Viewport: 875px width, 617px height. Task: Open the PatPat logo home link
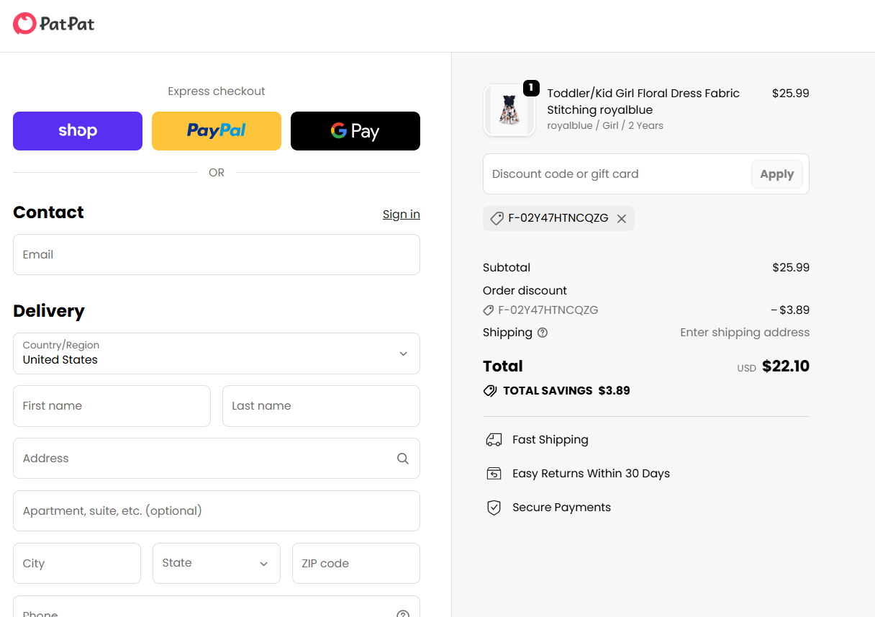tap(54, 24)
